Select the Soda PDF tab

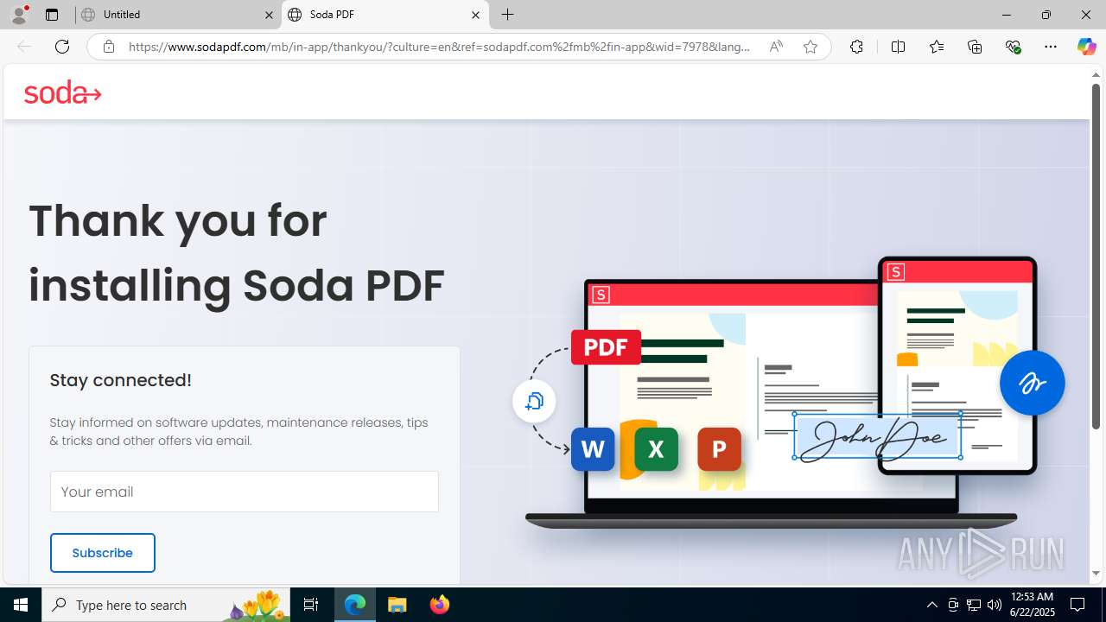(x=385, y=15)
